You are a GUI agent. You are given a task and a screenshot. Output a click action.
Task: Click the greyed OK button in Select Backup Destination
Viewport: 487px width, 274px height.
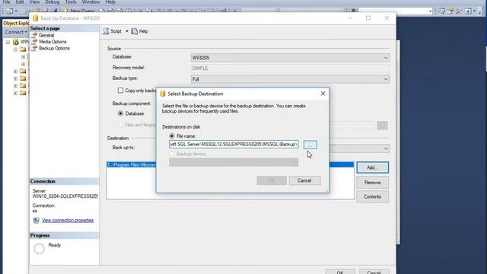tap(272, 180)
